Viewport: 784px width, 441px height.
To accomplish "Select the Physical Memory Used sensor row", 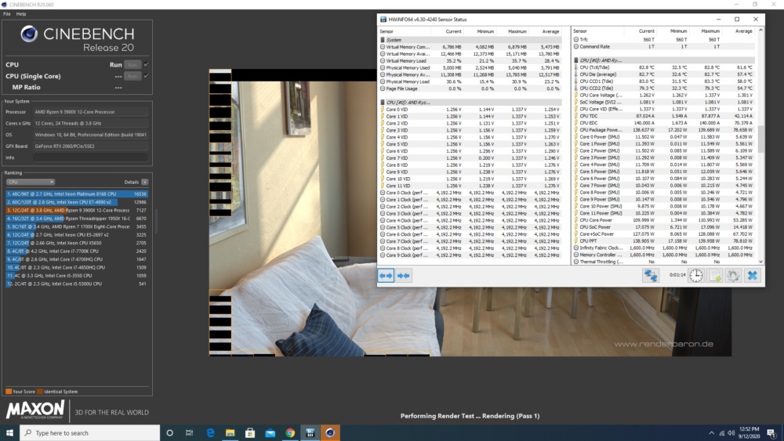I will (x=470, y=68).
